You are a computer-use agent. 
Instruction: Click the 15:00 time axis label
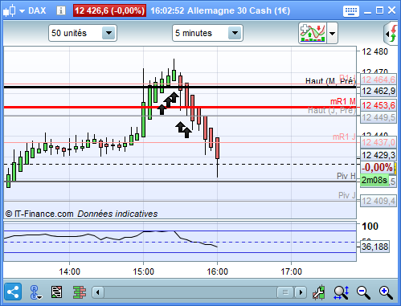[x=143, y=271]
